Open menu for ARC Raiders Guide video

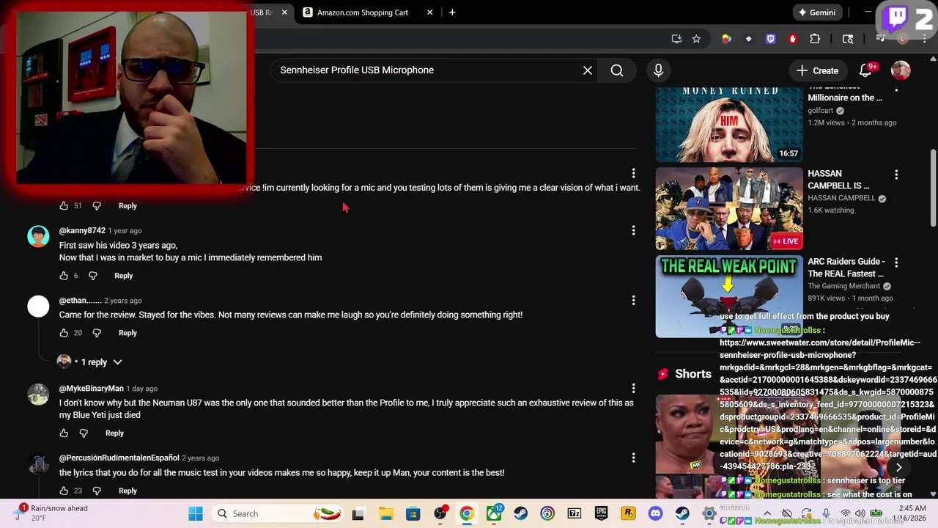[895, 263]
